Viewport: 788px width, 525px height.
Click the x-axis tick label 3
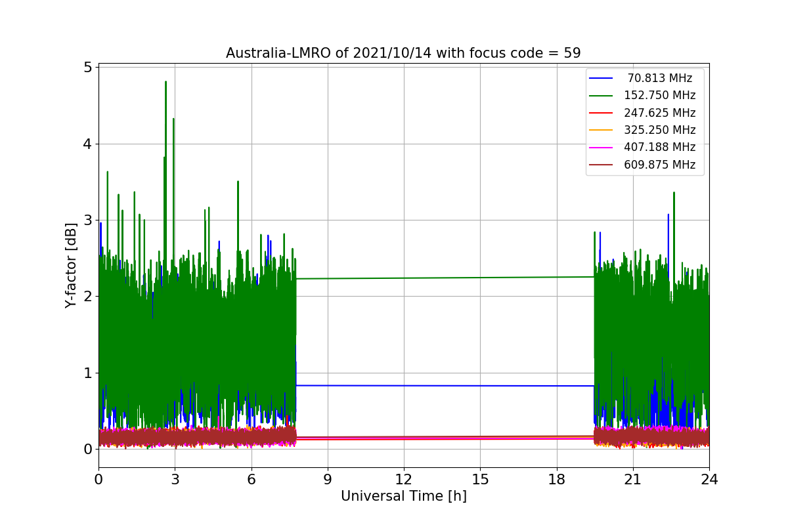point(175,479)
